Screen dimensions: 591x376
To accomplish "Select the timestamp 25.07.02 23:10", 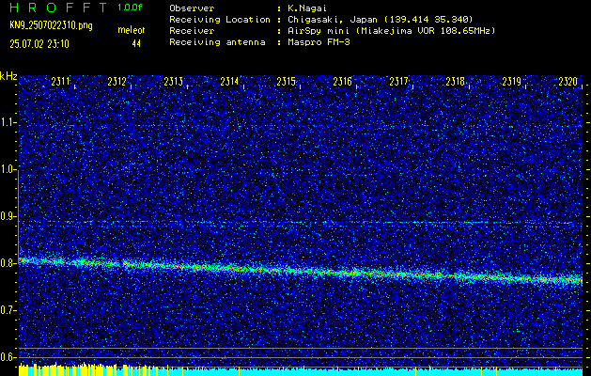I will click(39, 44).
